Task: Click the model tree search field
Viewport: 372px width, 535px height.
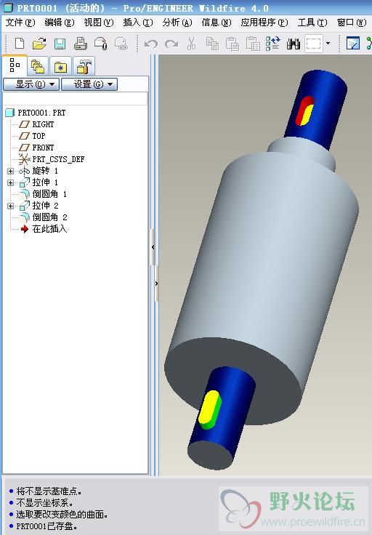Action: (75, 99)
